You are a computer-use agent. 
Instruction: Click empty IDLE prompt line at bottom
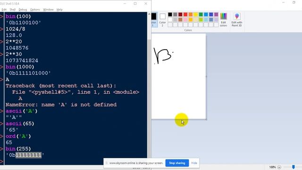coord(75,161)
